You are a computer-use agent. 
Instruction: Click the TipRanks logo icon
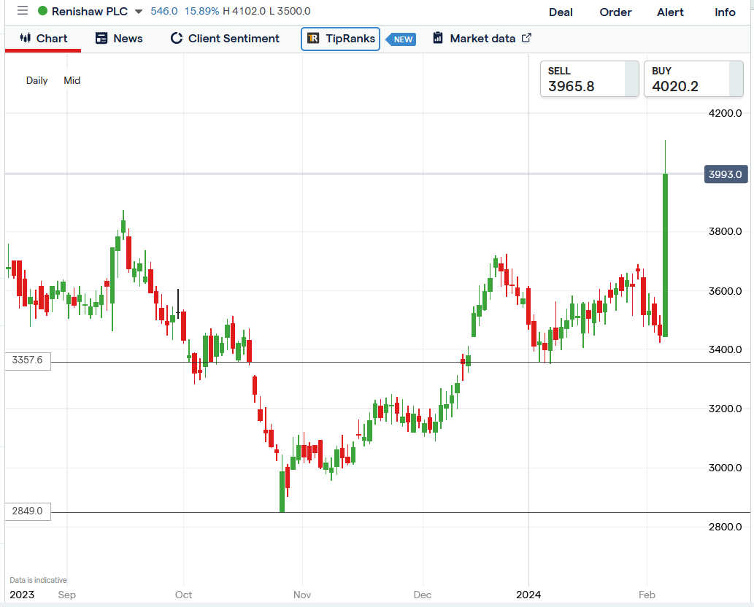[313, 38]
